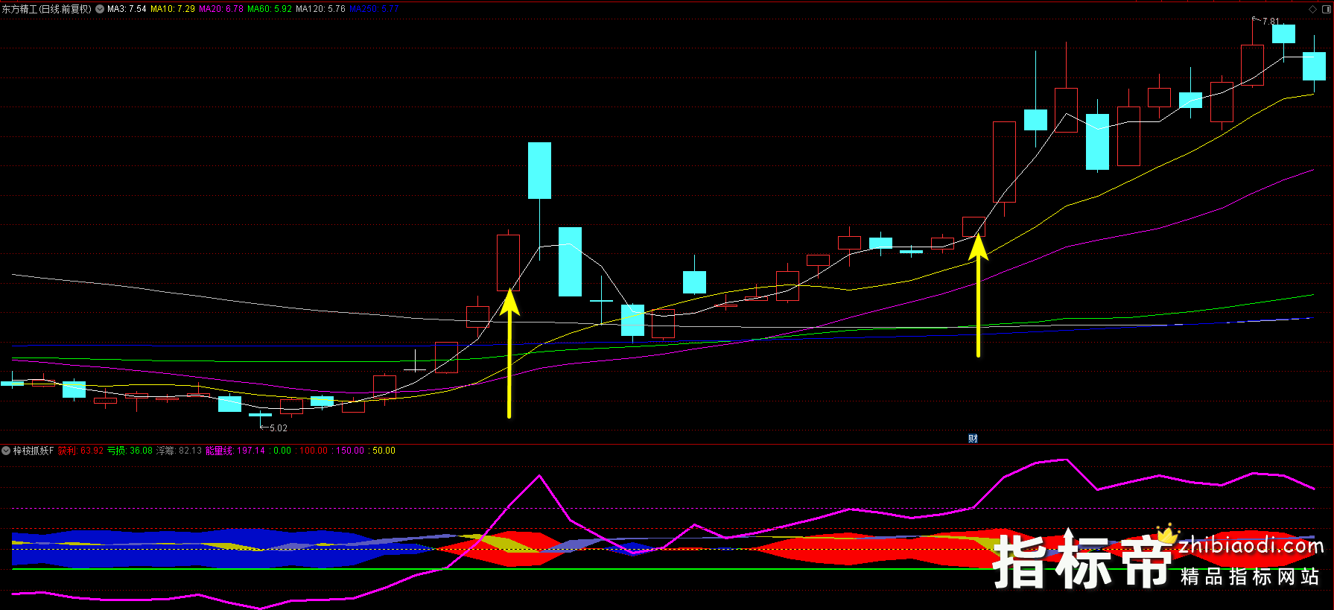Click the magenta 150.00 indicator value
Screen dimensions: 1334x610
pos(350,451)
